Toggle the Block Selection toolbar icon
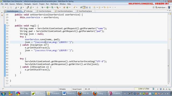The height and width of the screenshot is (96, 172). click(87, 7)
